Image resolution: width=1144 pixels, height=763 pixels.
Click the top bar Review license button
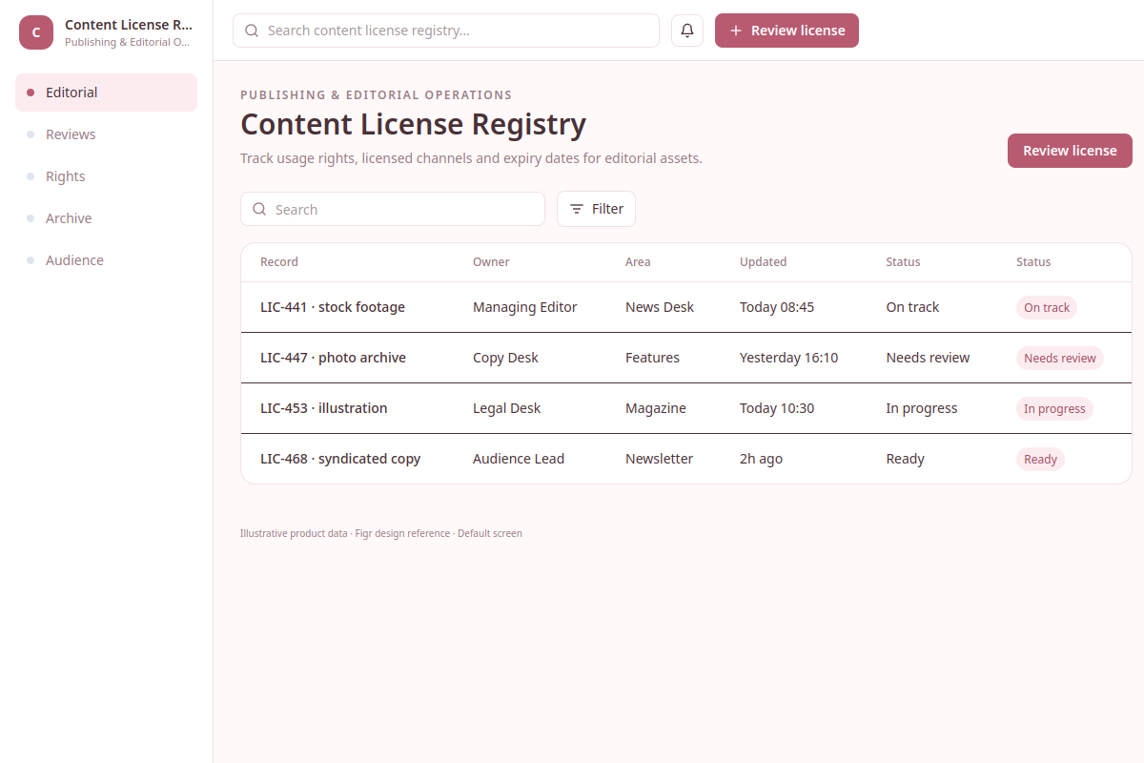pos(786,31)
